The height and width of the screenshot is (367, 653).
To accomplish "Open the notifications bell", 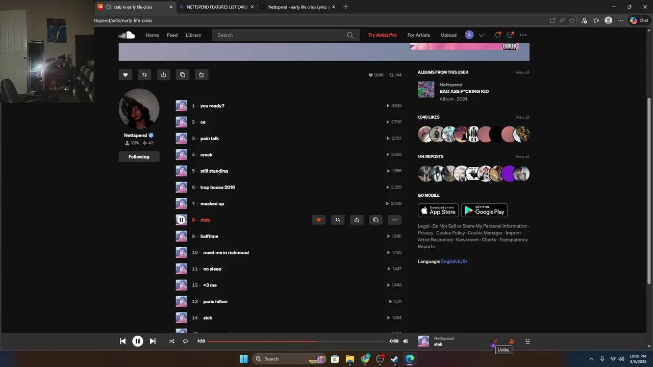I will tap(497, 35).
